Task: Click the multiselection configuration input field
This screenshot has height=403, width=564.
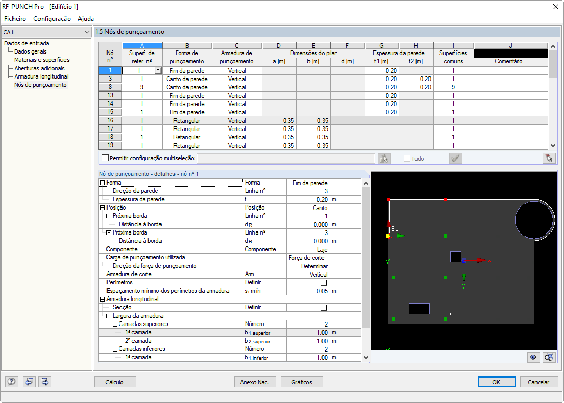Action: pos(286,159)
